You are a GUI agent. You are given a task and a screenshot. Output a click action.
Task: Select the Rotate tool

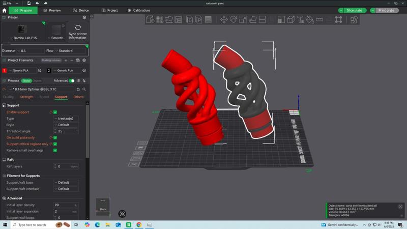(x=234, y=19)
